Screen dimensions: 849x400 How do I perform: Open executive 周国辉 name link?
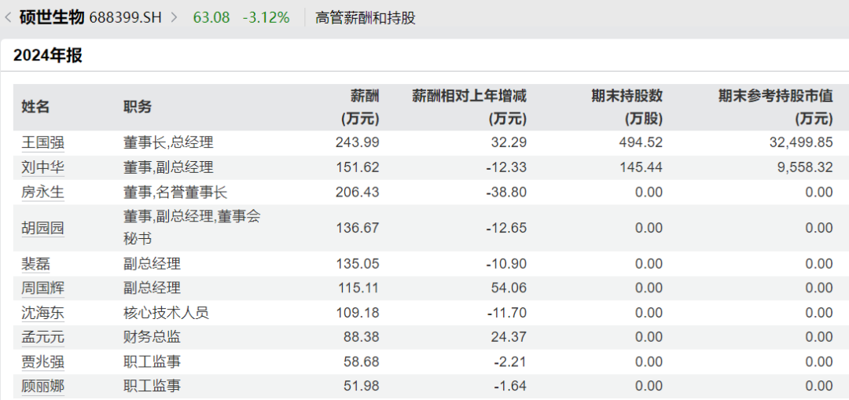pyautogui.click(x=42, y=288)
